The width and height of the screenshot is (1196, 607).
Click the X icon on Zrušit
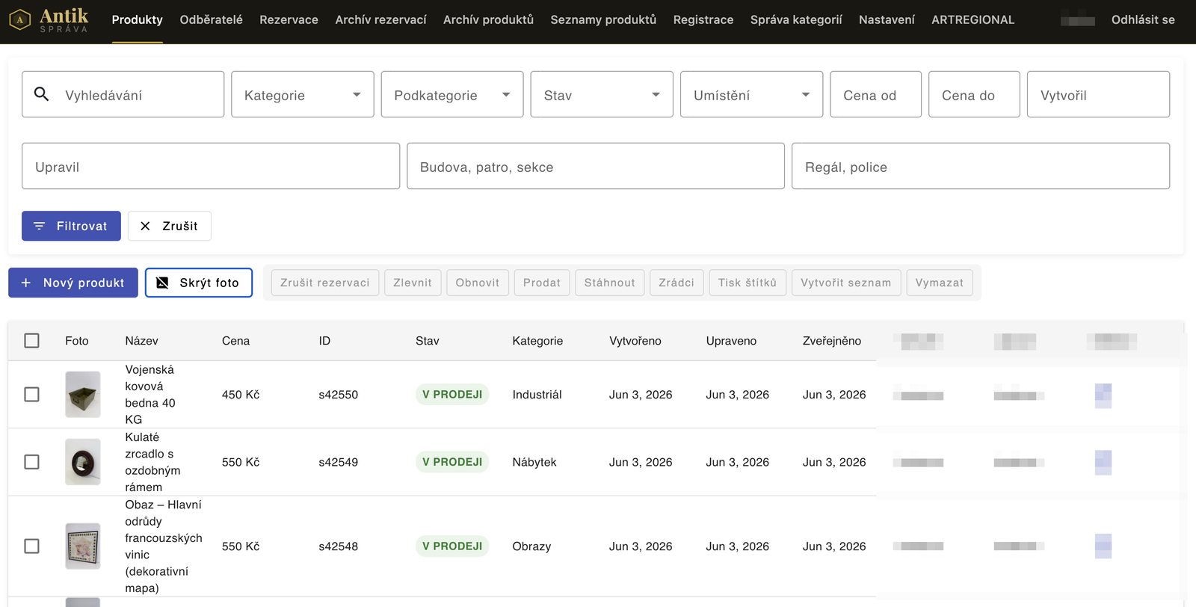[145, 226]
